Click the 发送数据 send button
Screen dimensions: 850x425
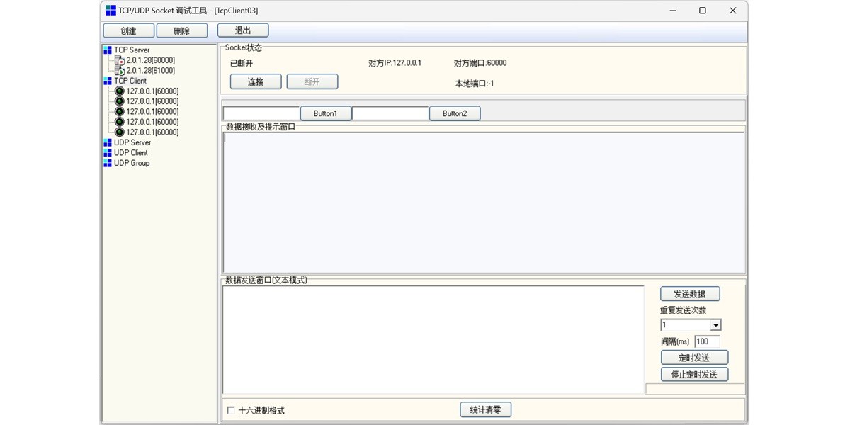point(691,293)
